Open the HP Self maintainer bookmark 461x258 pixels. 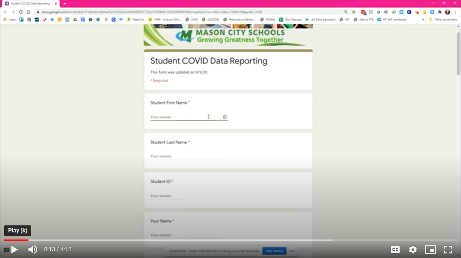pyautogui.click(x=392, y=20)
